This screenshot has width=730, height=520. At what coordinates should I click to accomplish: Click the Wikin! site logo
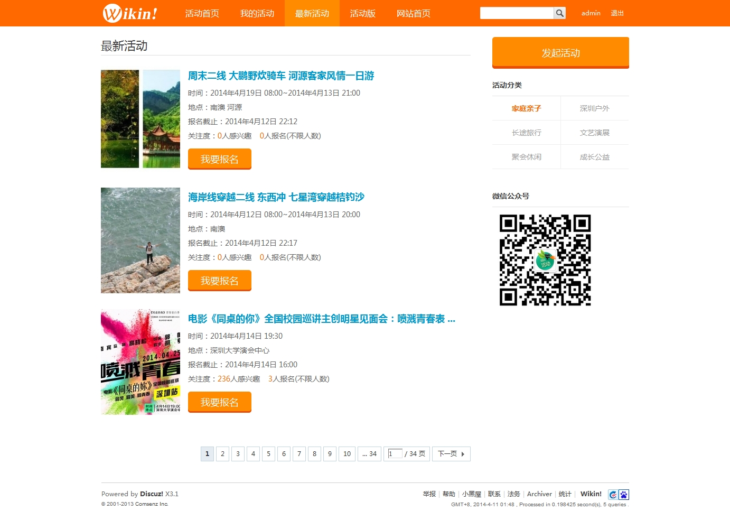point(129,13)
